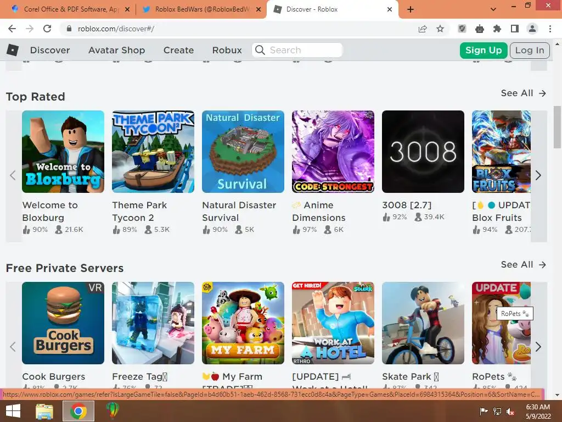
Task: Open the Cook Burgers thumbnail
Action: tap(63, 323)
